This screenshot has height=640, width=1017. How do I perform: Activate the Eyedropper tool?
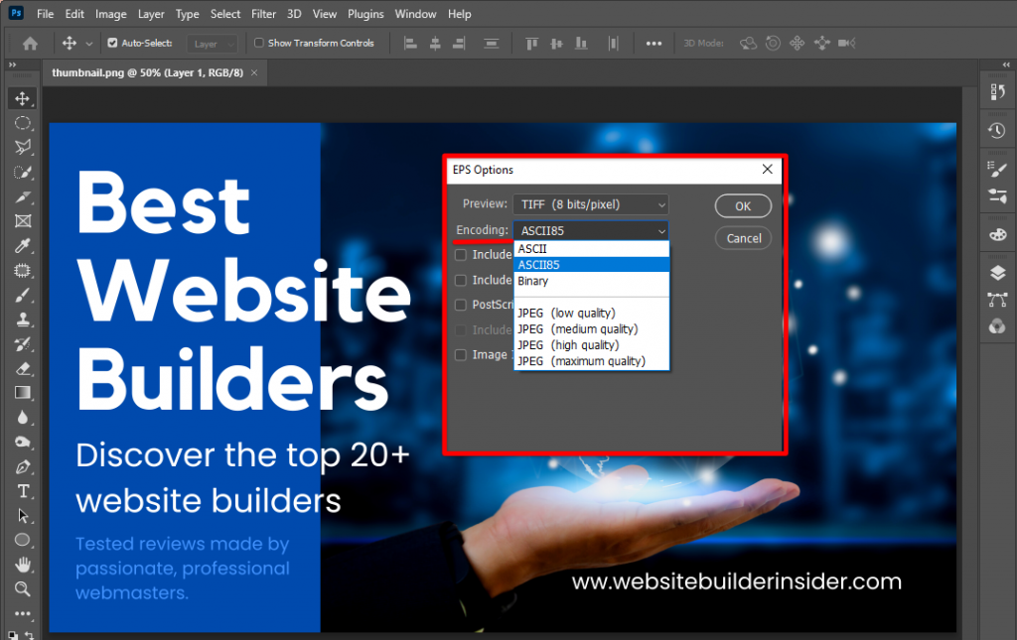pyautogui.click(x=22, y=246)
